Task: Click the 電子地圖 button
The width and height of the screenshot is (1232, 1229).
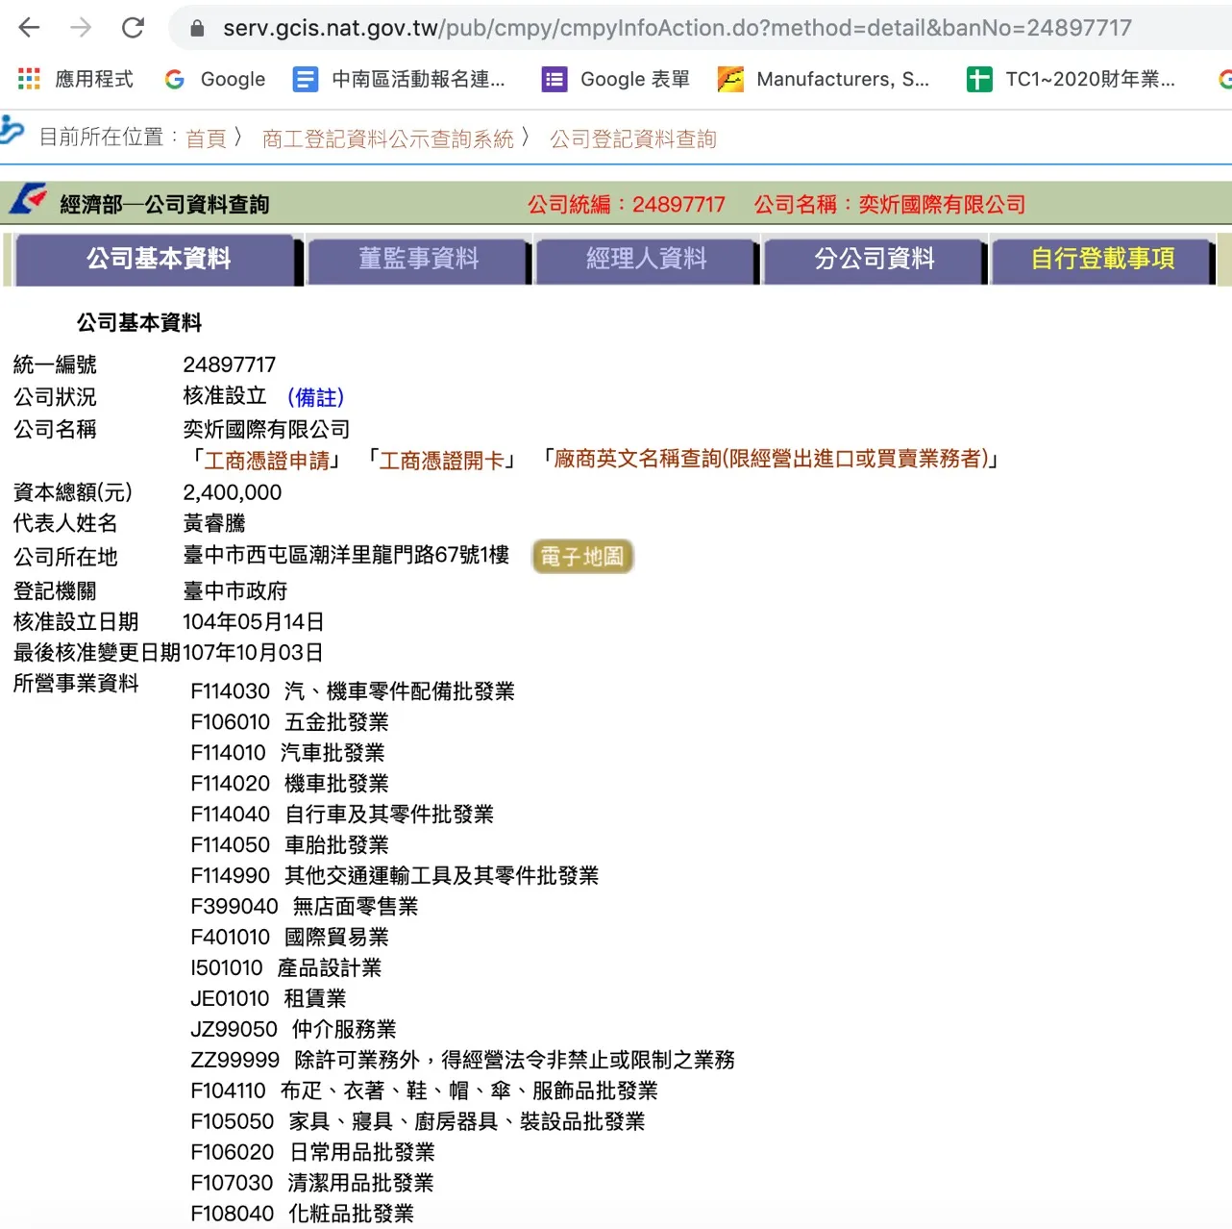Action: (582, 556)
